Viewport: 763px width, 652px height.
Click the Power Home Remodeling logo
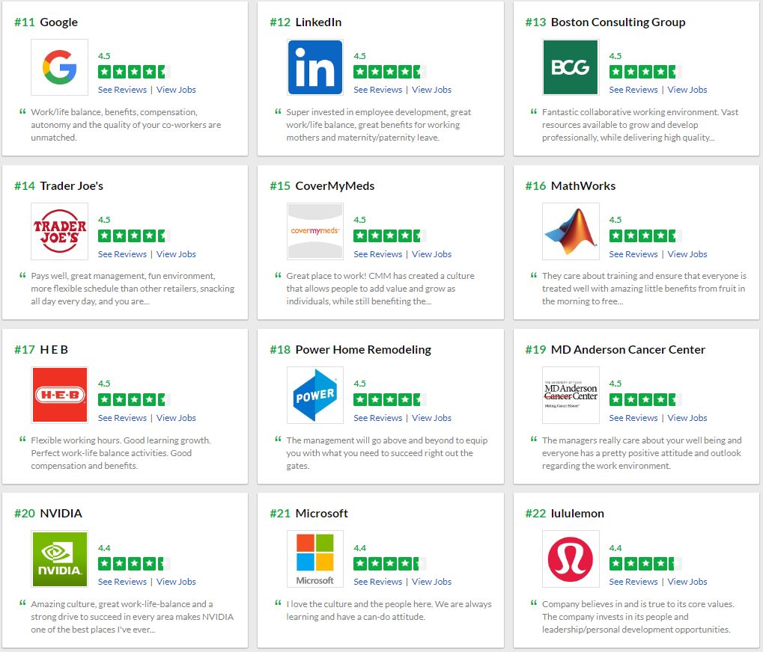click(314, 395)
